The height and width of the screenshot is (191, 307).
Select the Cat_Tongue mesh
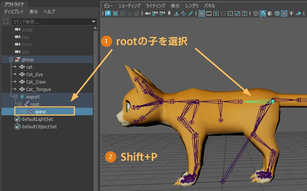tap(38, 89)
